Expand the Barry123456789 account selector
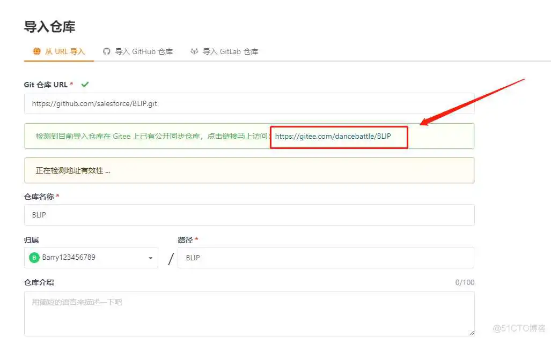The image size is (551, 338). (x=91, y=258)
